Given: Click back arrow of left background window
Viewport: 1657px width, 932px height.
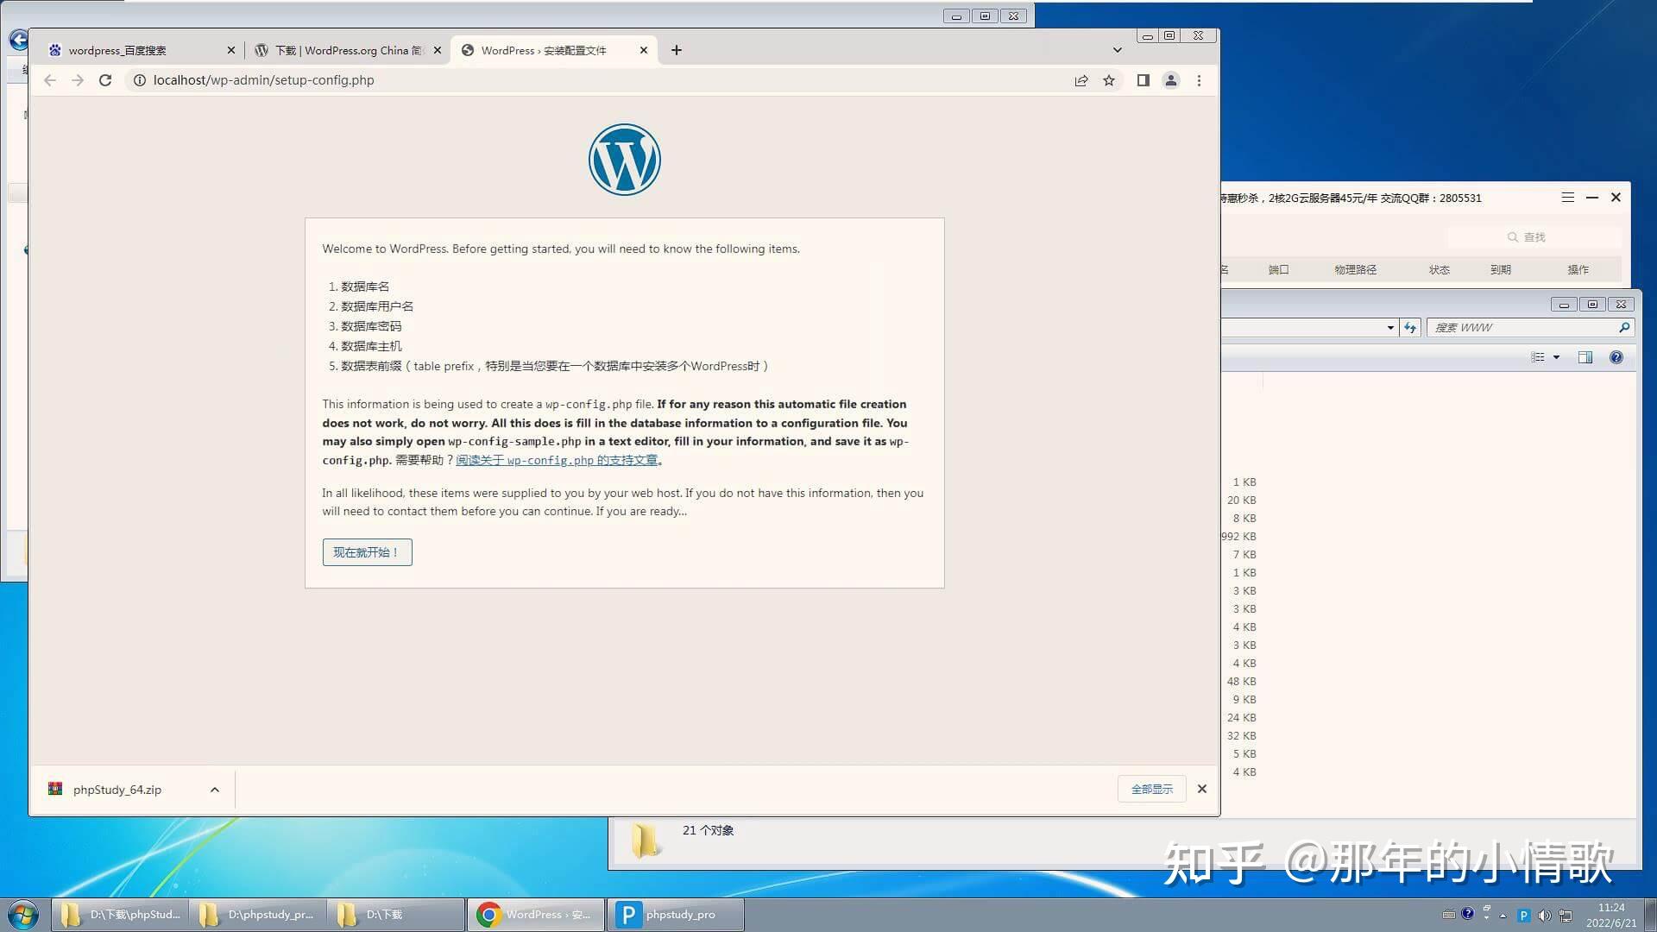Looking at the screenshot, I should [x=18, y=40].
